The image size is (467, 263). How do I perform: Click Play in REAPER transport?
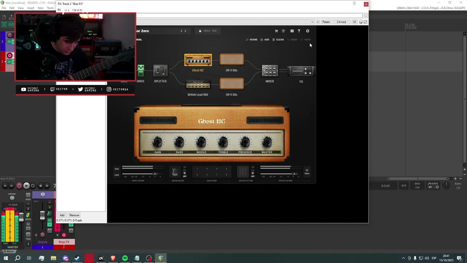pos(26,186)
